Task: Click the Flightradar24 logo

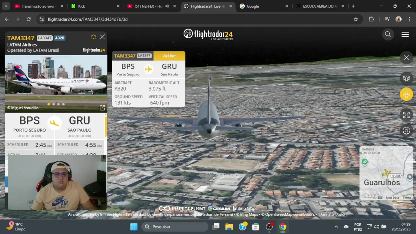Action: pyautogui.click(x=208, y=34)
